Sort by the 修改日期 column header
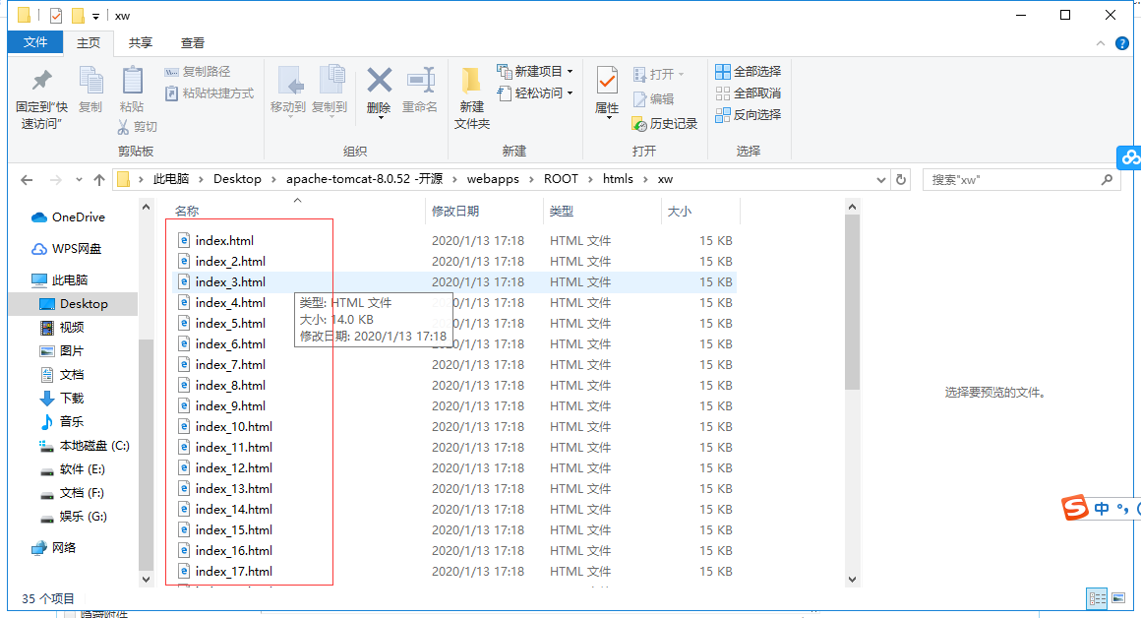1141x618 pixels. [x=454, y=212]
